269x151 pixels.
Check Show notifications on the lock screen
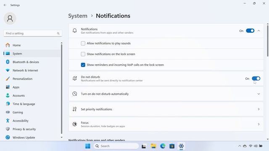(83, 54)
